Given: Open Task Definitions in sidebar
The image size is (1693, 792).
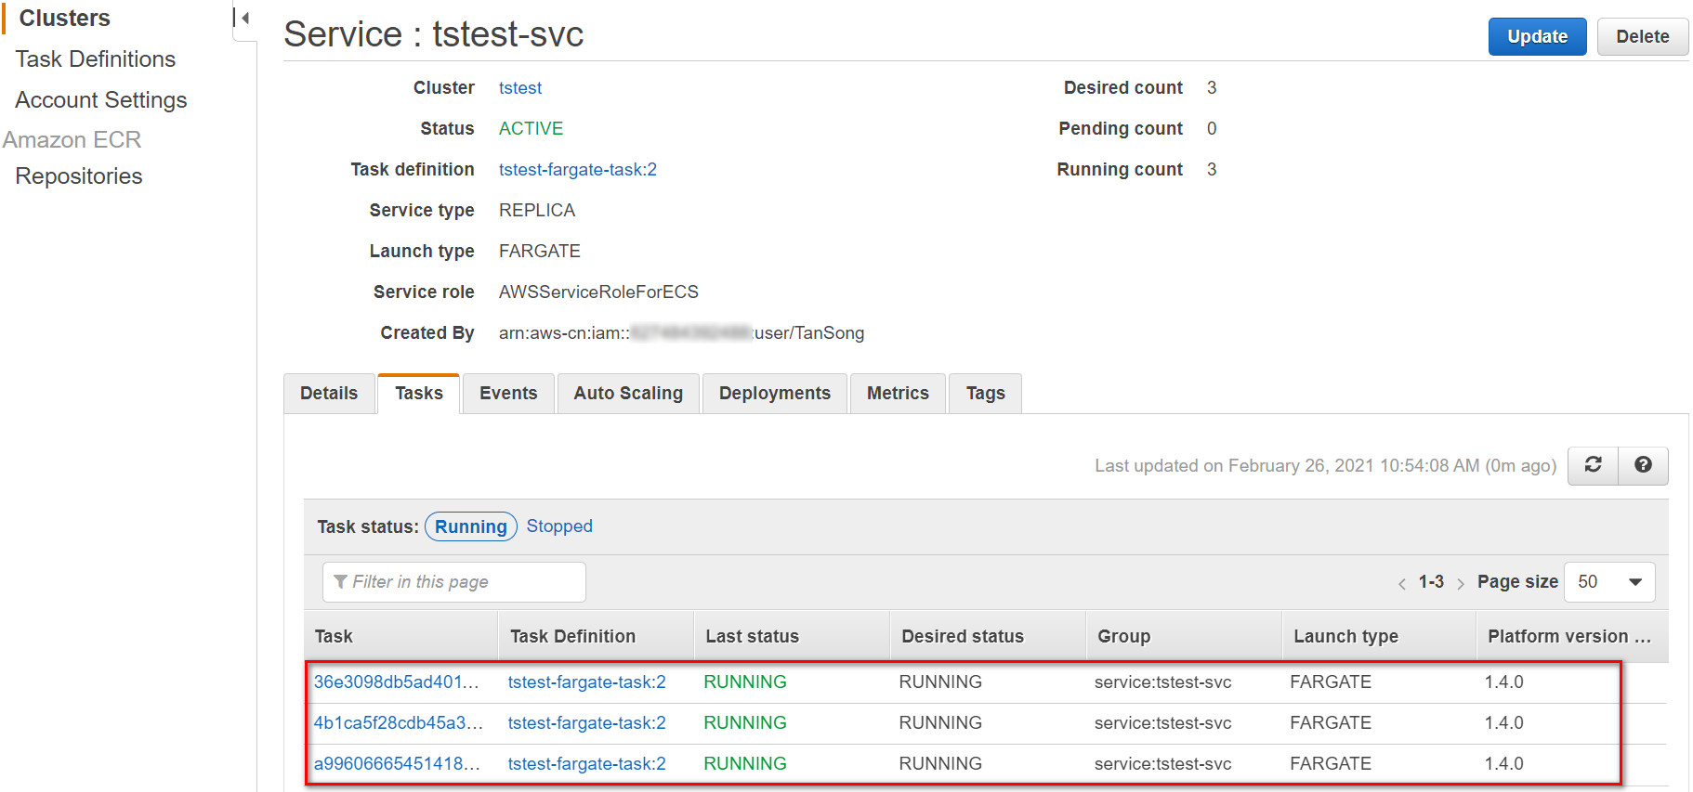Looking at the screenshot, I should 96,58.
